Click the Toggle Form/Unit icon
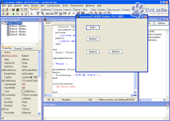Screen dimensions: 170x121 (26, 10)
